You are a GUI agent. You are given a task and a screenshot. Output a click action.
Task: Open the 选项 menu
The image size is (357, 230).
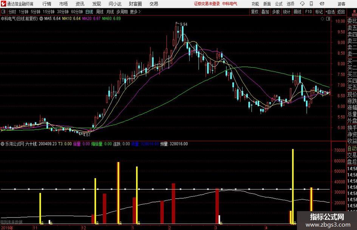(x=290, y=4)
